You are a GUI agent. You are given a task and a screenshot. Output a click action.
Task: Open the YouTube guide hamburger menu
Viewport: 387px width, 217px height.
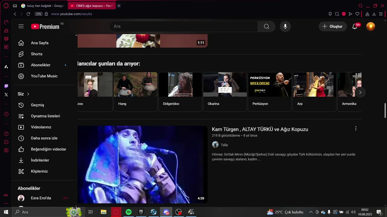point(21,27)
